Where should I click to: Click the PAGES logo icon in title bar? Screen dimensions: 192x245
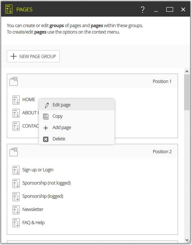[x=9, y=9]
